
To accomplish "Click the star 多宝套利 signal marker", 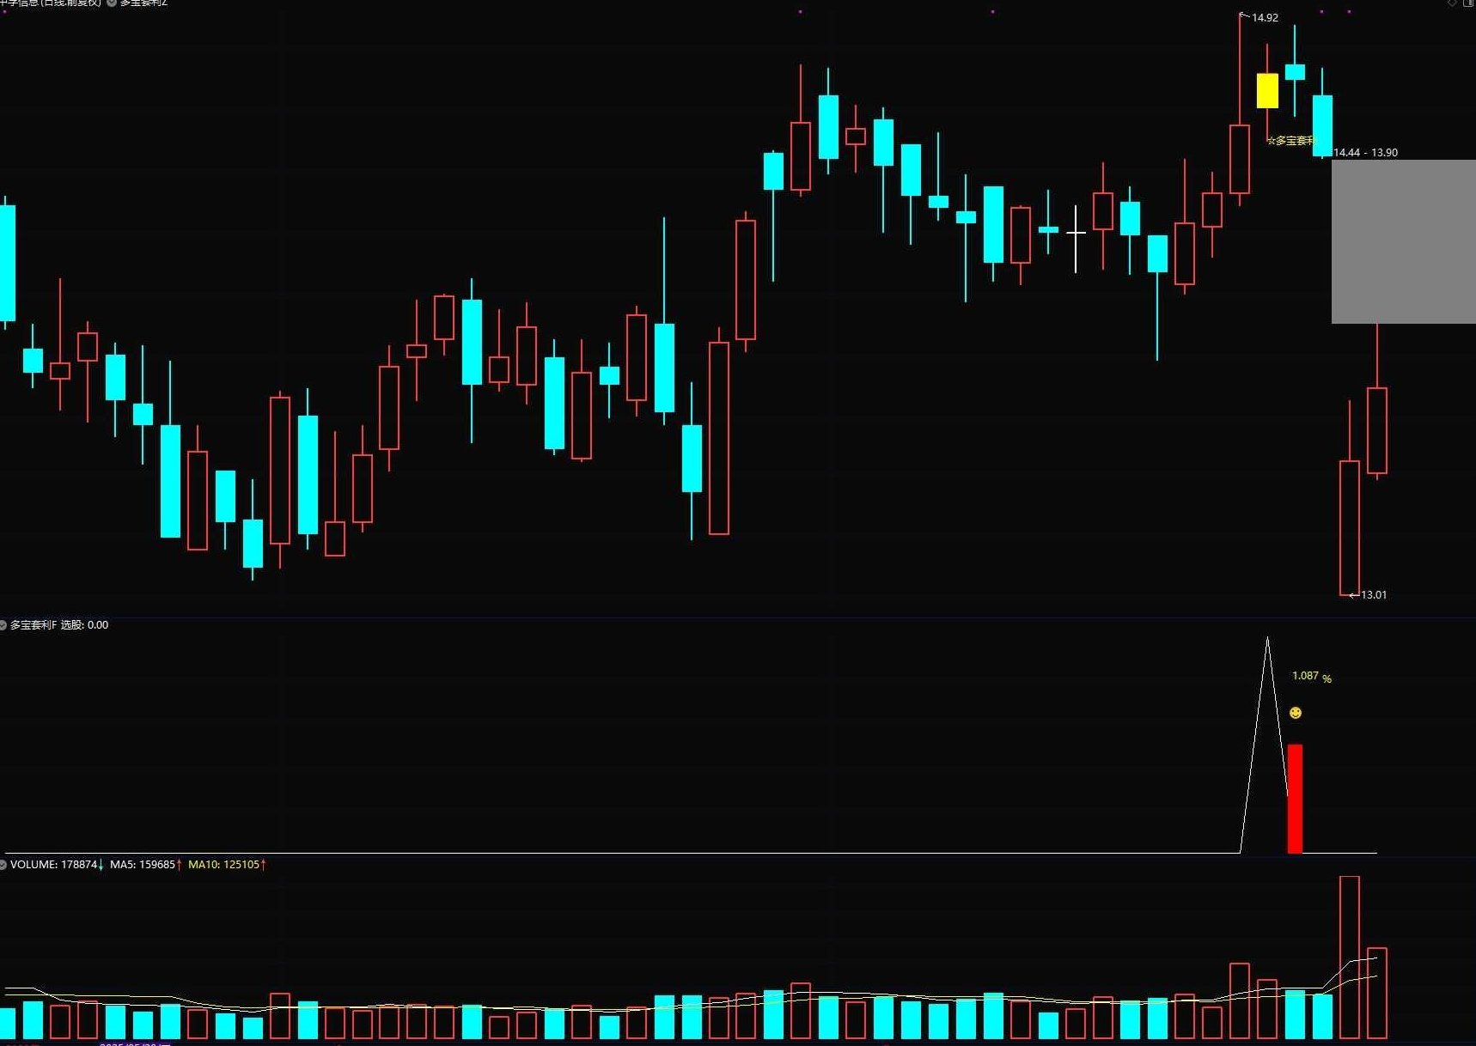I will [1290, 141].
